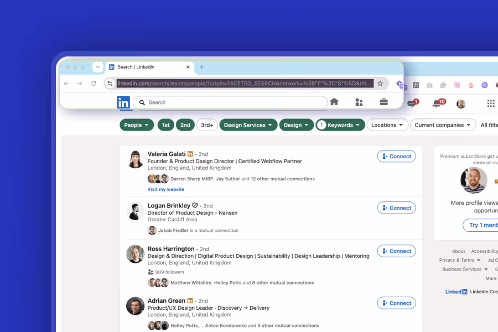Click Jakob Fiedler mutual connection text
Image resolution: width=498 pixels, height=332 pixels.
coord(198,230)
